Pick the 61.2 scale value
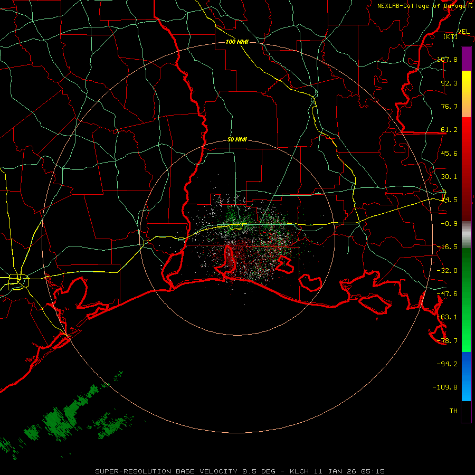This screenshot has width=475, height=475. (x=449, y=130)
